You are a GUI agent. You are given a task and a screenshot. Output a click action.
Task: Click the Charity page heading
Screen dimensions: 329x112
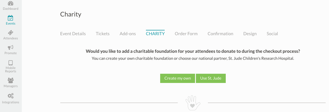pyautogui.click(x=71, y=14)
